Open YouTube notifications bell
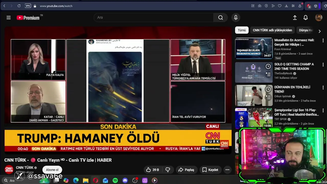327x184 pixels. point(306,17)
